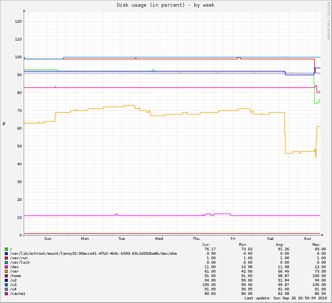Screen dimensions: 332x303
Task: Click the orange swatch beside /var
Action: [6, 271]
